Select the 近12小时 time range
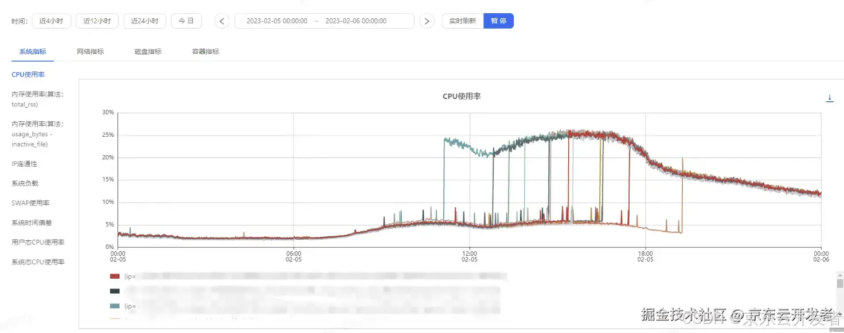 [x=97, y=21]
